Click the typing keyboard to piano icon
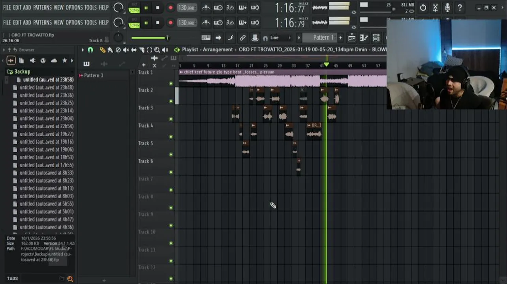 coord(206,38)
